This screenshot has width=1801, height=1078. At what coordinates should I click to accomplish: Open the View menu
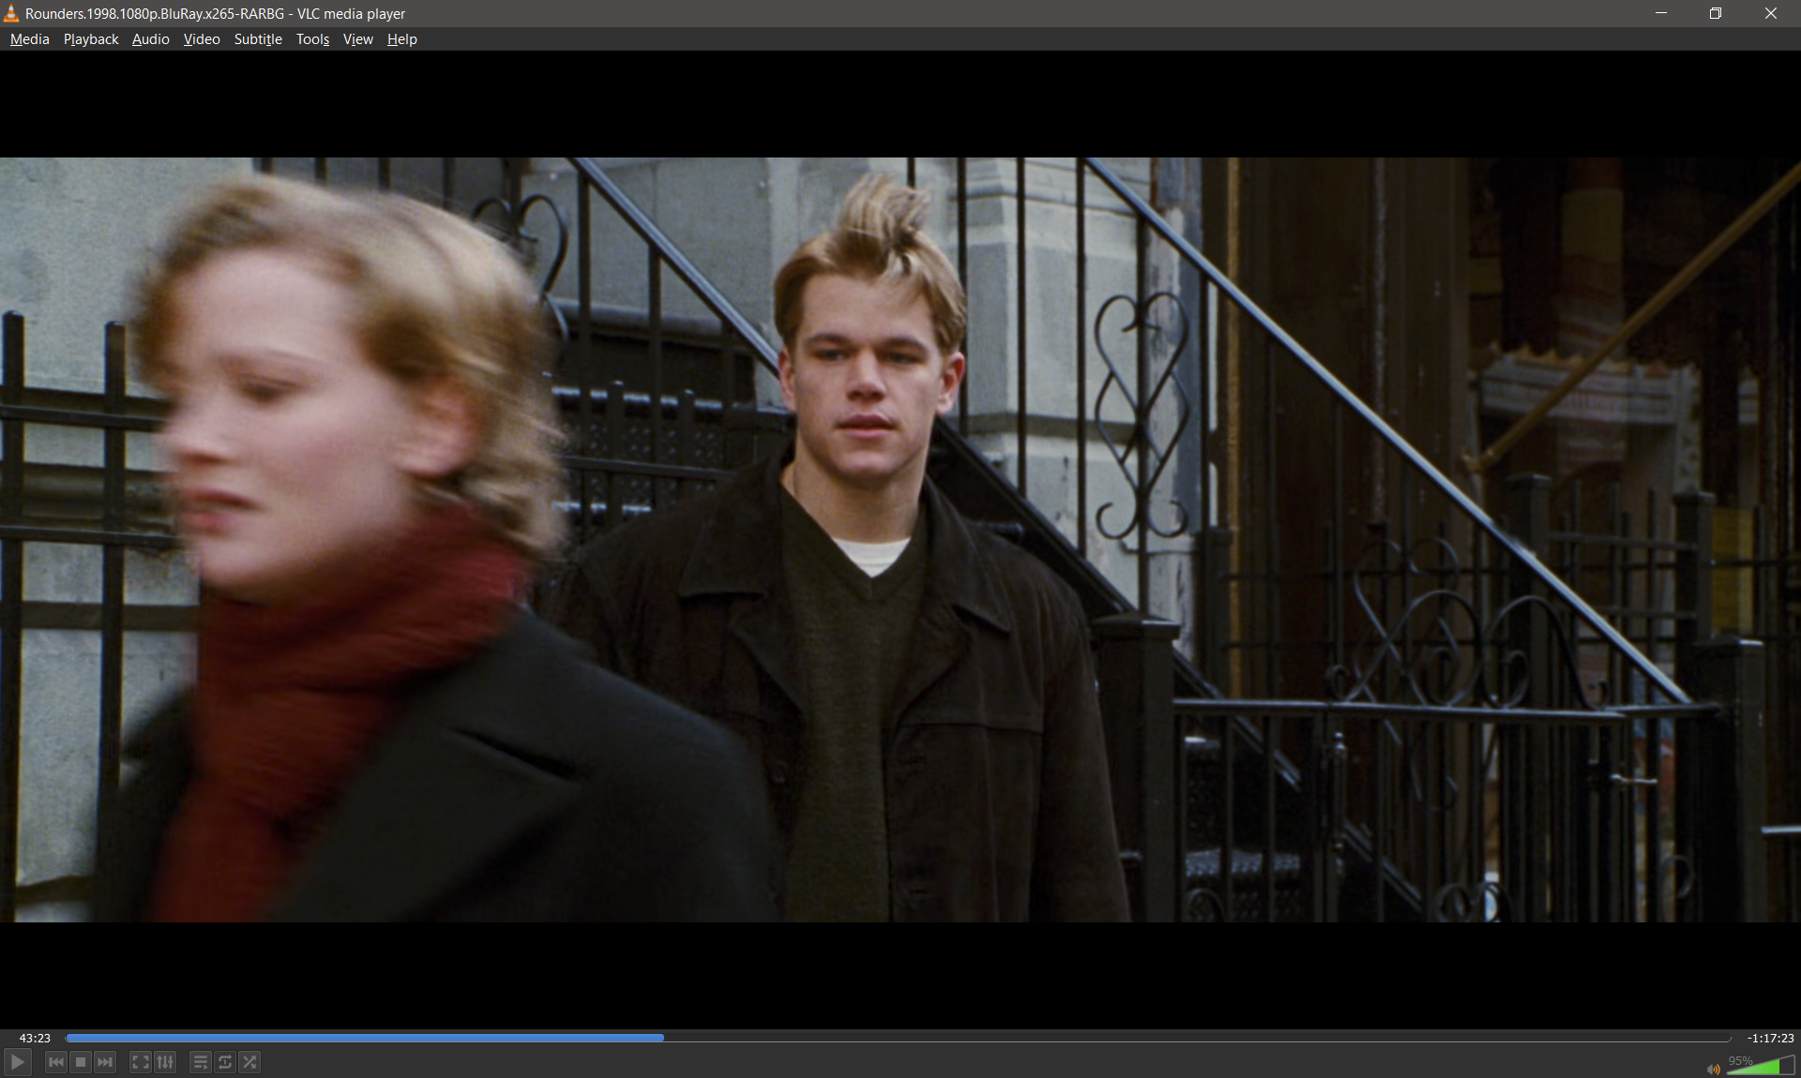coord(358,39)
